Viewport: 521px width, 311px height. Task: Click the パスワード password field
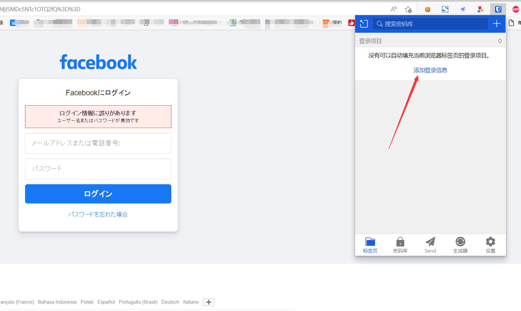tap(98, 169)
